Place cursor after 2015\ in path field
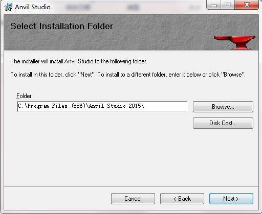262x214 pixels. [145, 106]
